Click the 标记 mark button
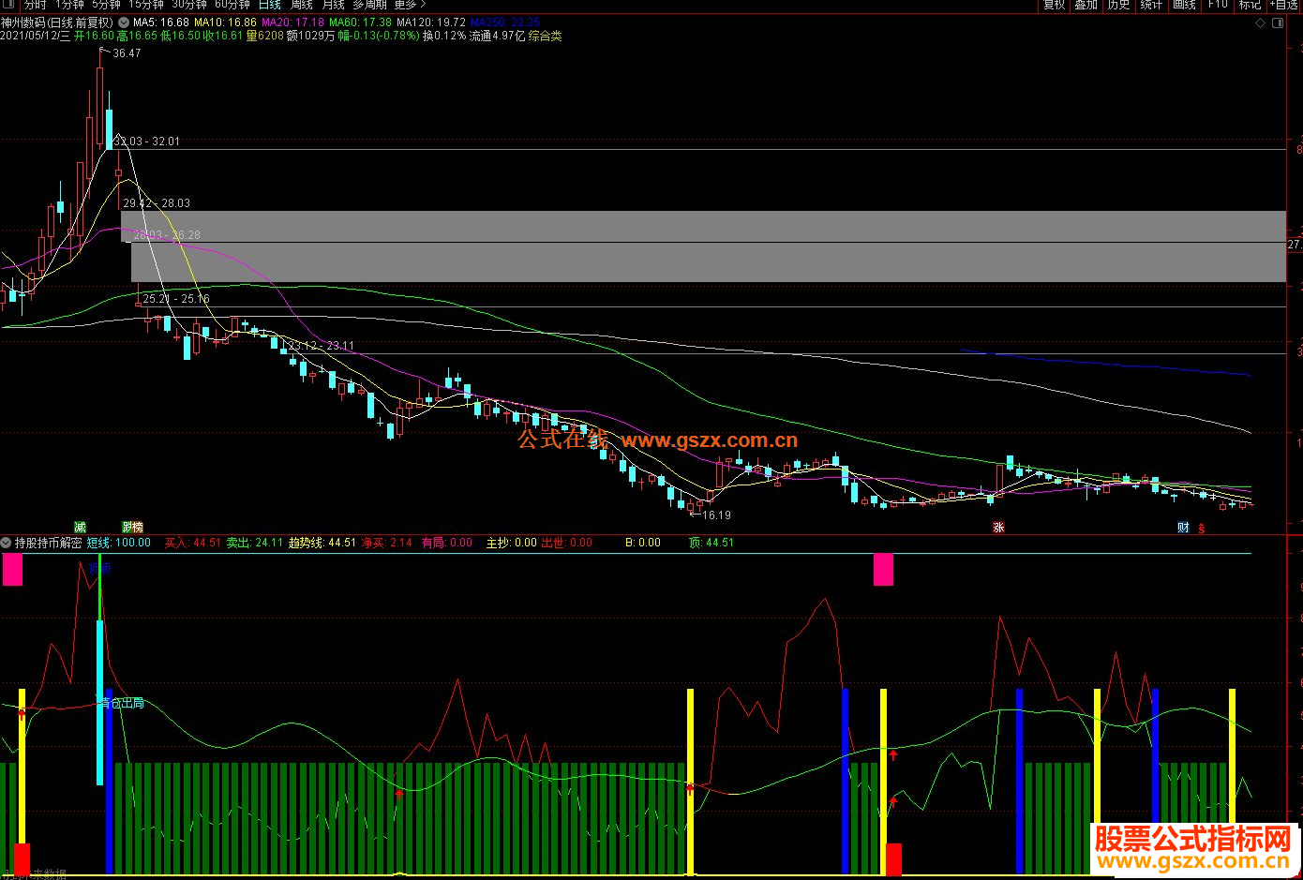This screenshot has height=880, width=1303. pos(1250,5)
